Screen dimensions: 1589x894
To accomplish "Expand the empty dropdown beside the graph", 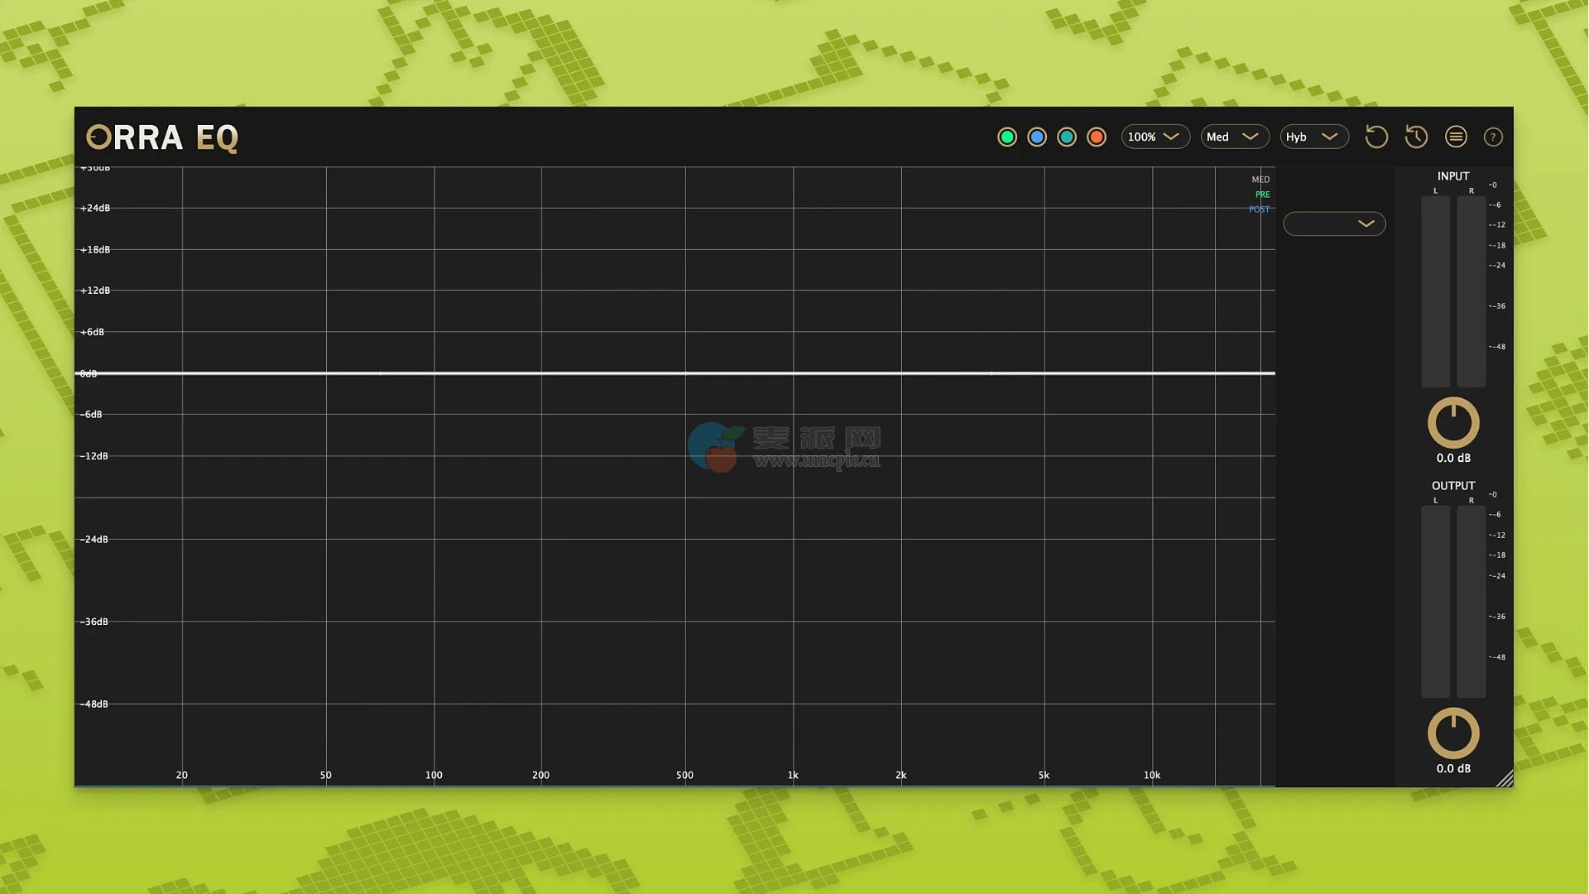I will [x=1334, y=223].
